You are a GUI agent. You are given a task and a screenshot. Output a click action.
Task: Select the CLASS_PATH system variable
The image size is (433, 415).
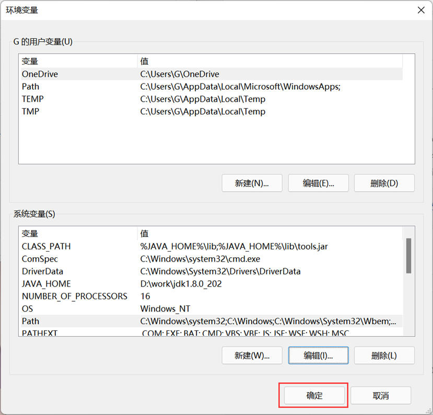[x=212, y=246]
